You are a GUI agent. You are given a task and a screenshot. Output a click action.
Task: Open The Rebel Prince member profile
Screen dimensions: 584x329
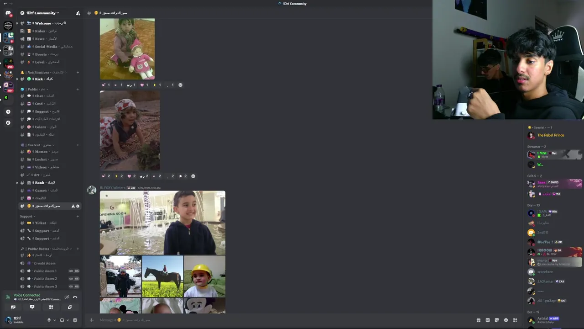click(554, 135)
